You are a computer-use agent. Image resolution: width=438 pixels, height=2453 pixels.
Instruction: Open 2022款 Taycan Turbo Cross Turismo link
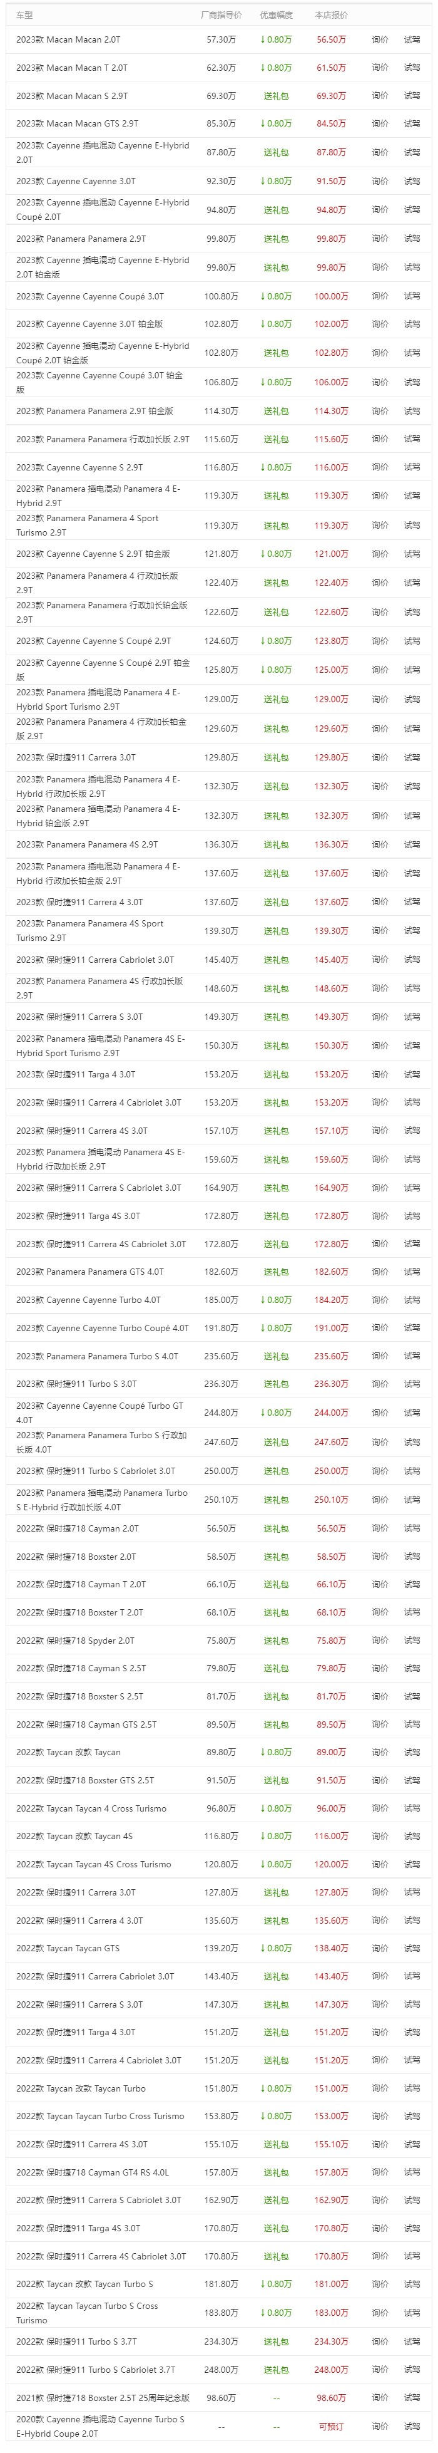click(100, 2116)
